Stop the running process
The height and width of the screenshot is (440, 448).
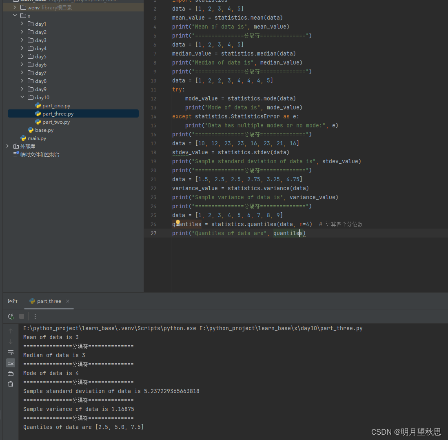[x=22, y=316]
